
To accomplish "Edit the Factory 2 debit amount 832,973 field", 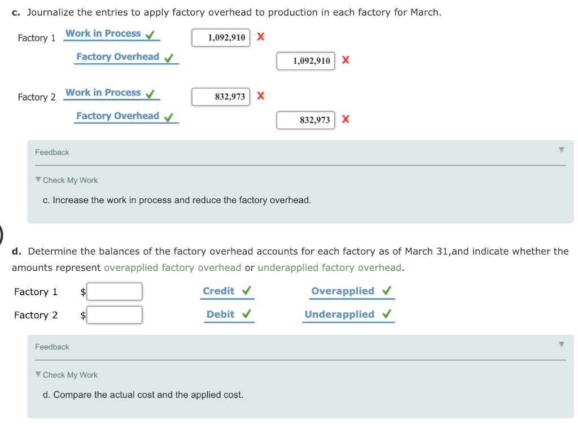I will point(220,97).
